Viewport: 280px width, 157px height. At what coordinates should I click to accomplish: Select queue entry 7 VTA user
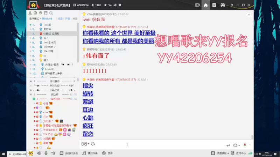[x=52, y=51]
